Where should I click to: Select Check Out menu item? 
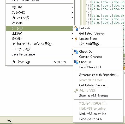click(98, 52)
